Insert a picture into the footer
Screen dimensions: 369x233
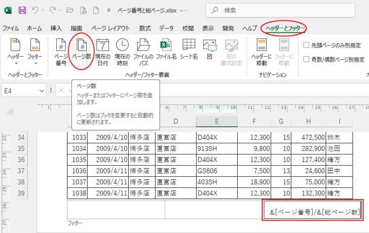pyautogui.click(x=209, y=50)
